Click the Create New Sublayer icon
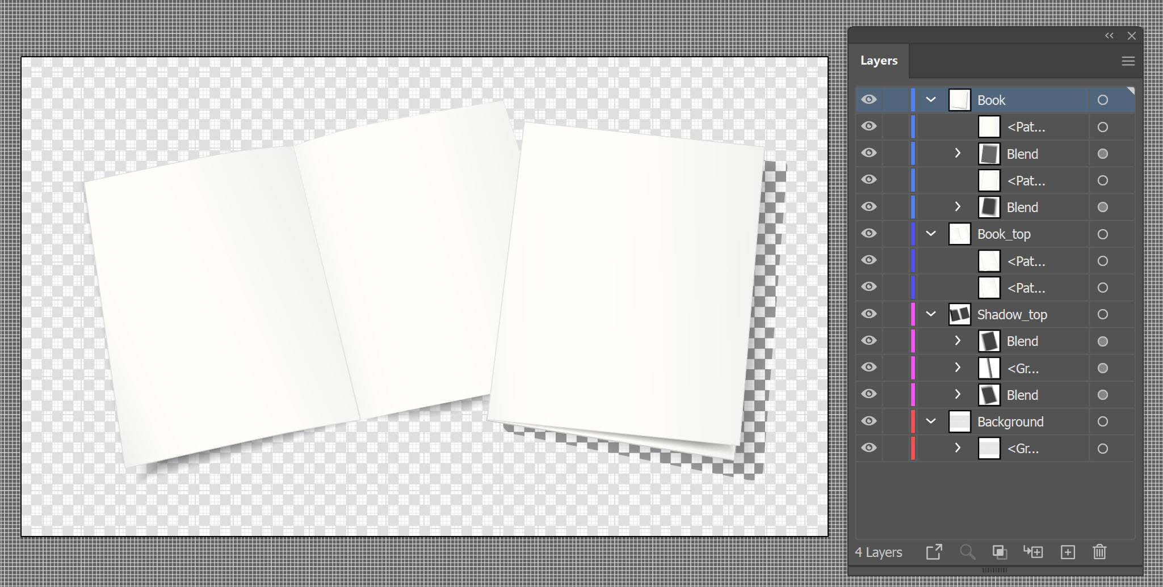This screenshot has width=1163, height=587. [x=1034, y=552]
